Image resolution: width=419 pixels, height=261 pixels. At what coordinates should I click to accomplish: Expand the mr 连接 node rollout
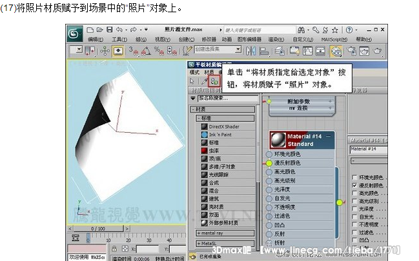330,108
